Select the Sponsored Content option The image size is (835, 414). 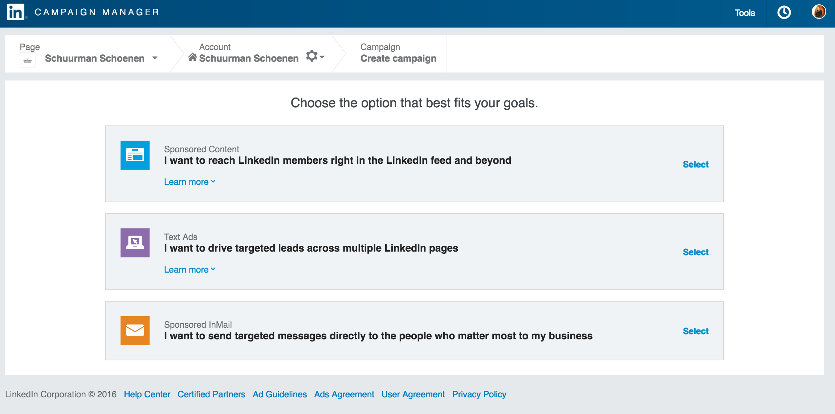(x=696, y=165)
